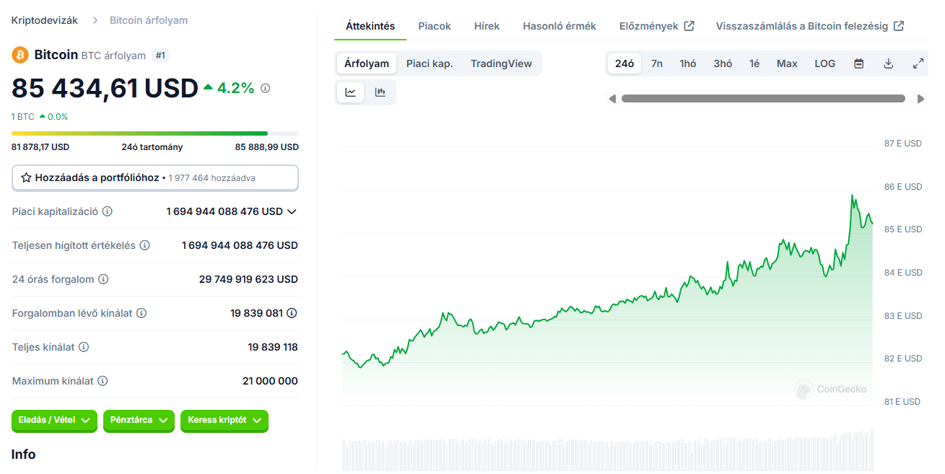Select the candlestick chart view icon
Screen dimensions: 945x474
(380, 92)
